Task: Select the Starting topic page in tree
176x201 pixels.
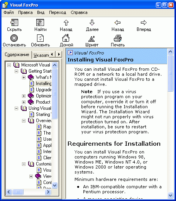Action: (44, 114)
